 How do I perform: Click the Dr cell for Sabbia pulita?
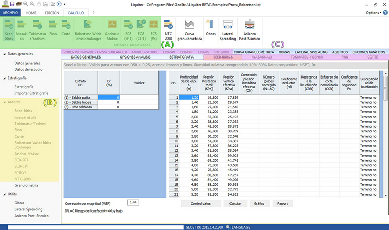tap(109, 98)
